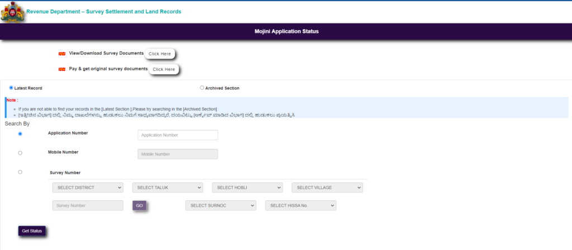
Task: Choose search by Application Number radio
Action: pos(20,134)
